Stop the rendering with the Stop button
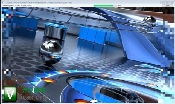The image size is (175, 104). click(168, 5)
